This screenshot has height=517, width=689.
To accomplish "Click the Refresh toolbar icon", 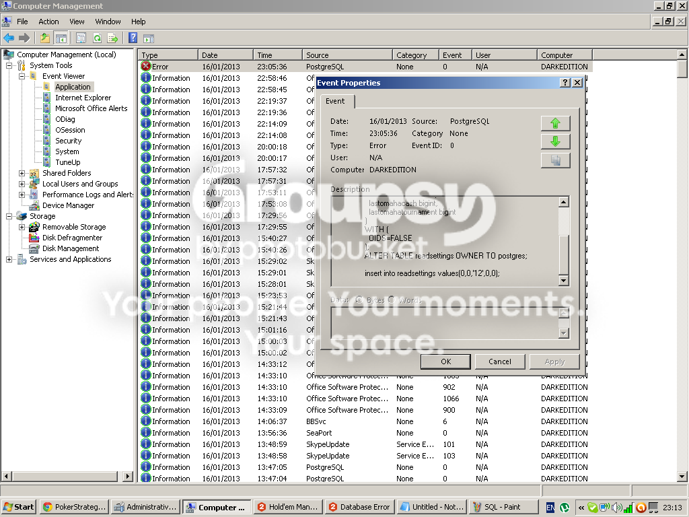I will click(97, 38).
